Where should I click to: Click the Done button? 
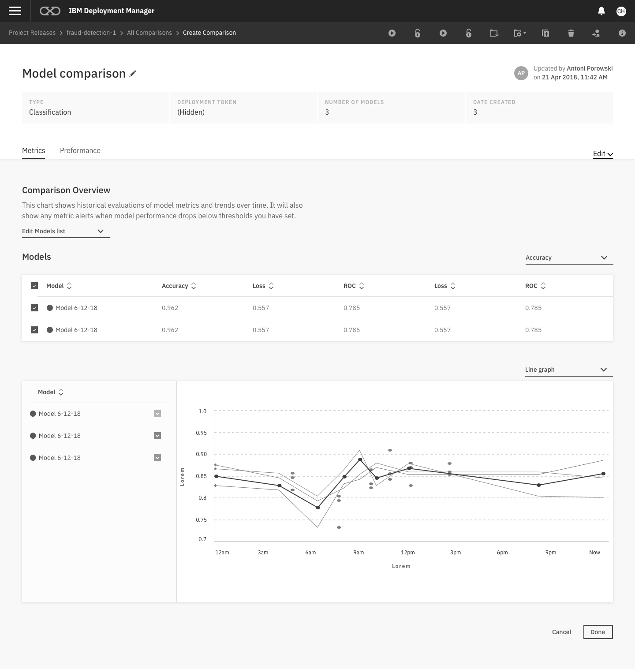(x=598, y=632)
